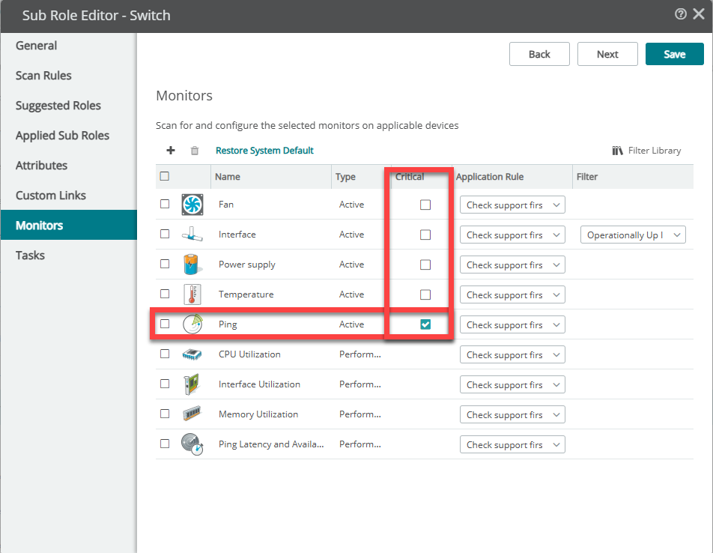Open Application Rule dropdown for Interface

512,235
